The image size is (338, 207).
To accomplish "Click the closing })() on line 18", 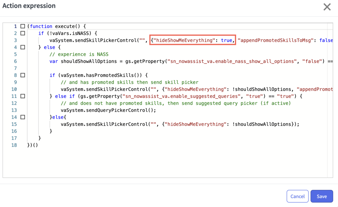I will pos(32,145).
